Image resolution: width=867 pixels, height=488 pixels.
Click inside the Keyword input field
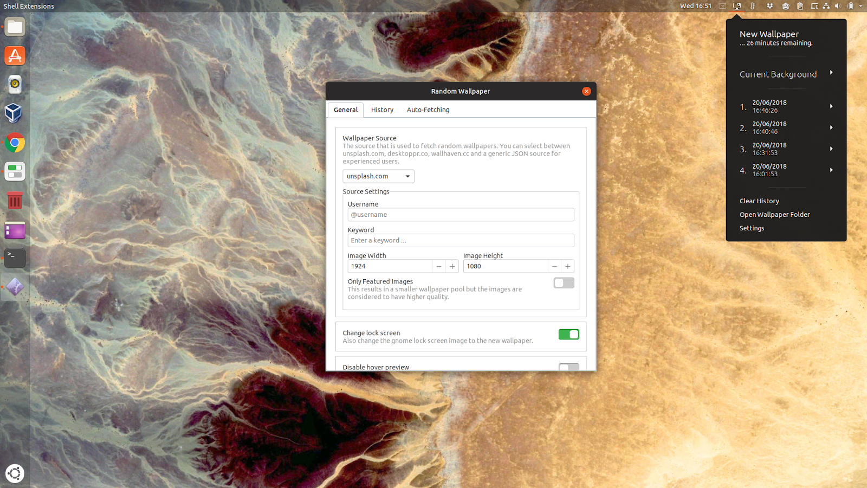point(460,240)
